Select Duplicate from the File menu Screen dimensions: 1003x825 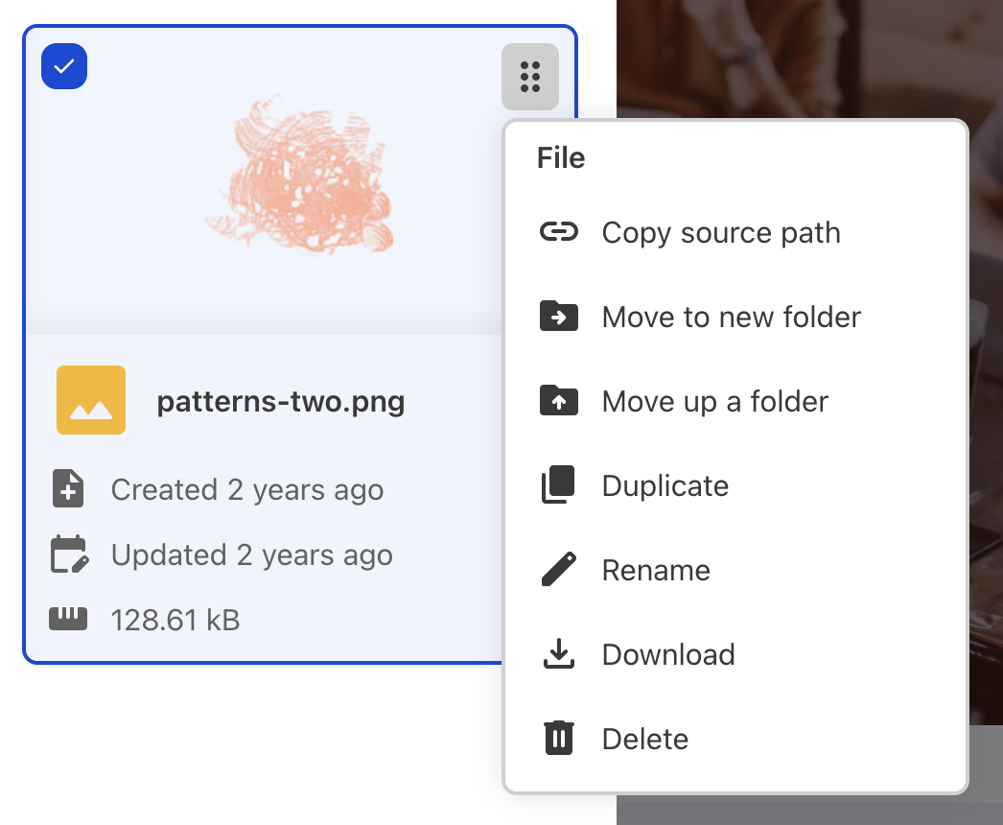click(665, 485)
